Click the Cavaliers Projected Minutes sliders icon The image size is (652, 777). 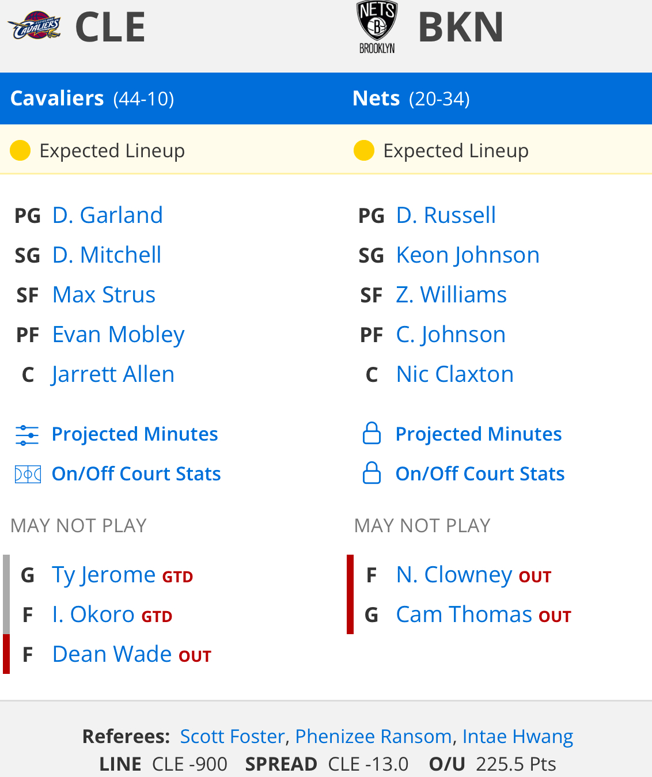[27, 435]
